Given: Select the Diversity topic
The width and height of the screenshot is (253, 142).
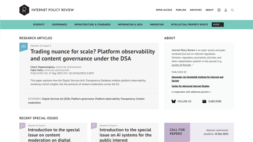Looking at the screenshot, I should (39, 25).
